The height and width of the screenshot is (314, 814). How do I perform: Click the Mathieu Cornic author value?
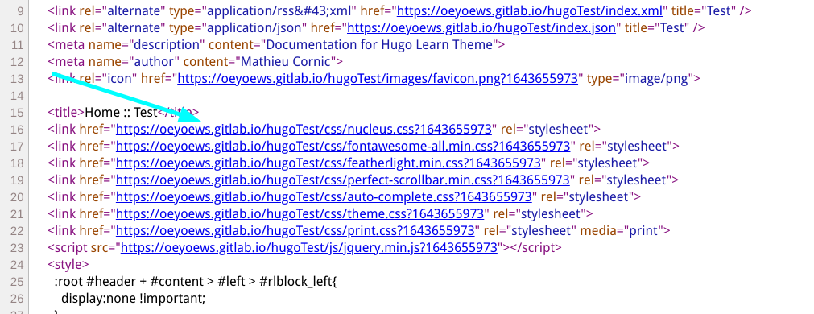(286, 62)
